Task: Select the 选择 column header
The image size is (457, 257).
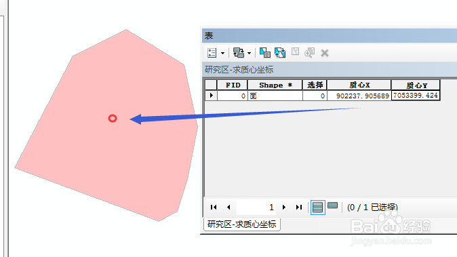Action: point(315,85)
